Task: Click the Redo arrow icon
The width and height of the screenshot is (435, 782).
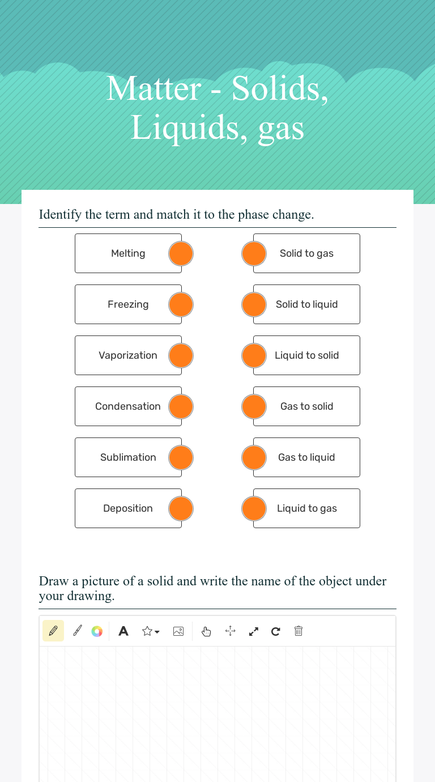Action: (x=276, y=631)
